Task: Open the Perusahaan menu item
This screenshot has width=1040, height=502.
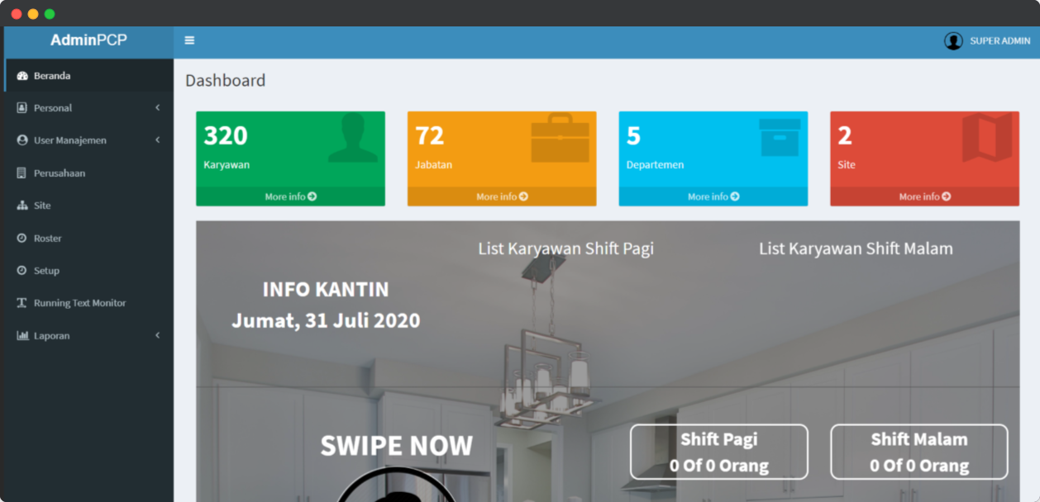Action: (x=60, y=173)
